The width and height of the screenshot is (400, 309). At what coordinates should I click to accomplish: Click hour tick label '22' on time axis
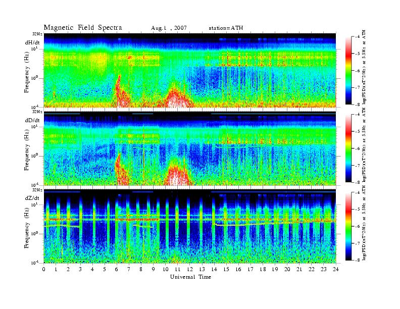pyautogui.click(x=312, y=269)
